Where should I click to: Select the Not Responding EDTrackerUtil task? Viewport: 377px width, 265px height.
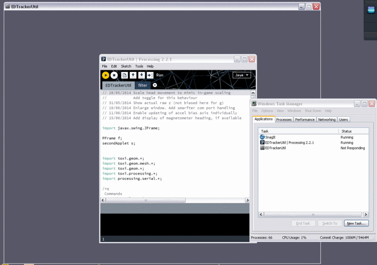point(313,148)
